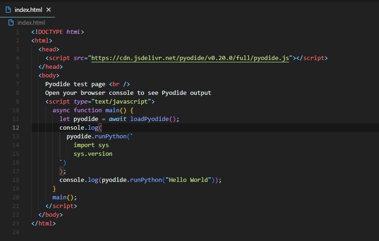
Task: Click the opening head tag
Action: click(x=49, y=49)
